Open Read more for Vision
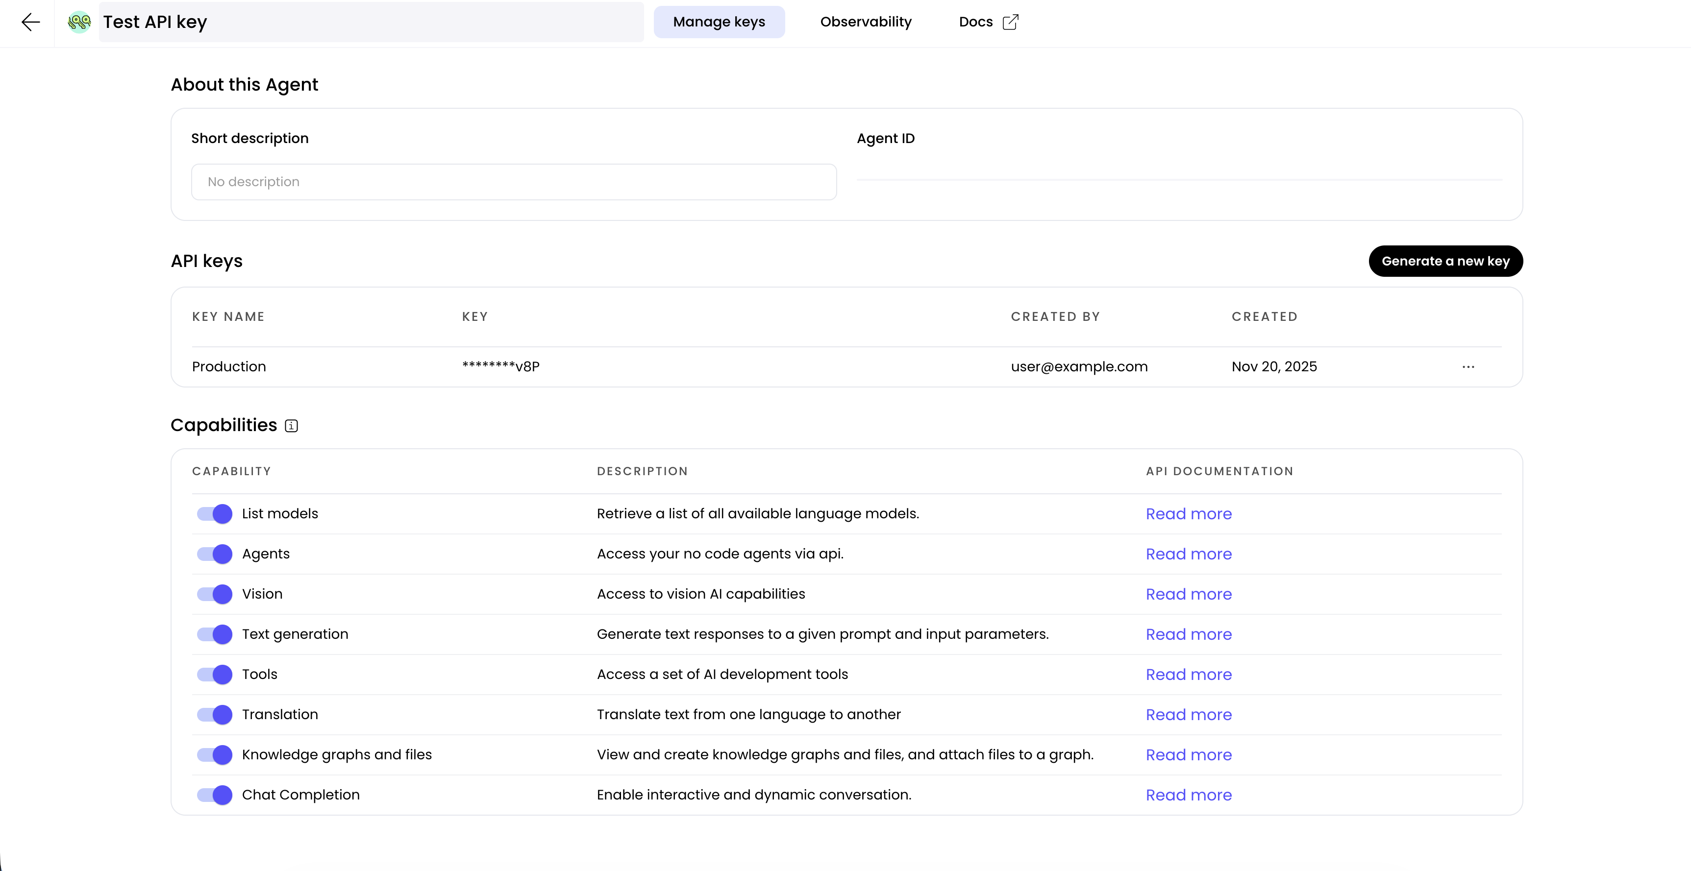 click(1188, 594)
